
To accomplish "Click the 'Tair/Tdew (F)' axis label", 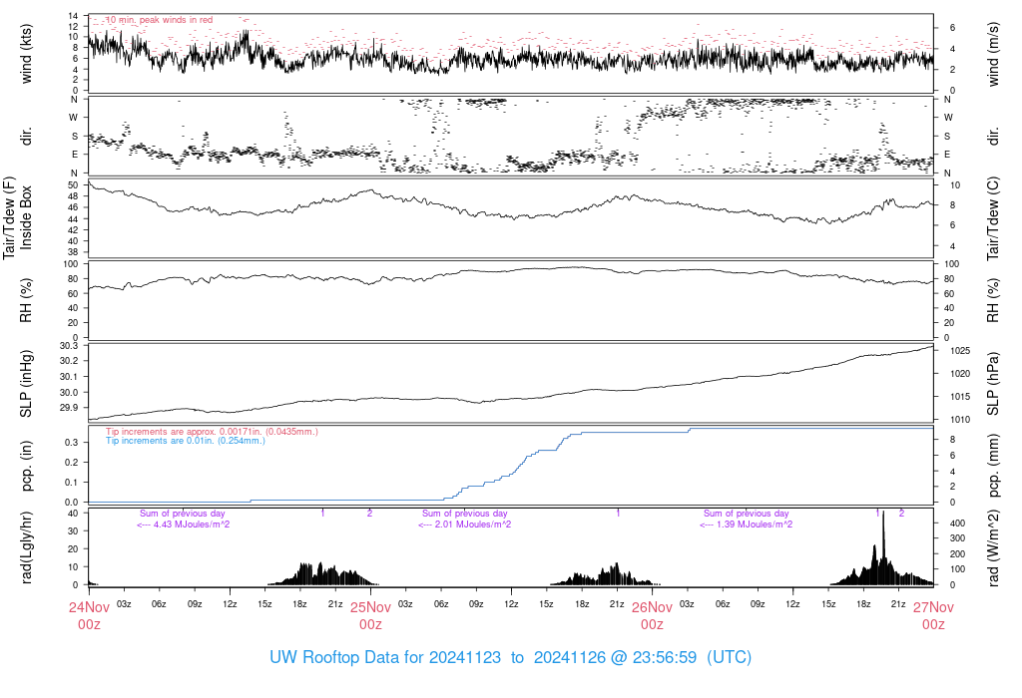I will pyautogui.click(x=9, y=217).
